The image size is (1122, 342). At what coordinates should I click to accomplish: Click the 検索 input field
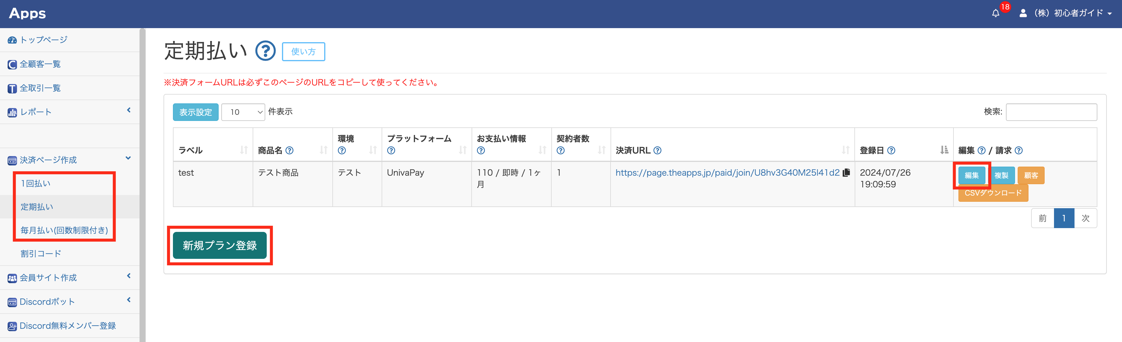1051,112
